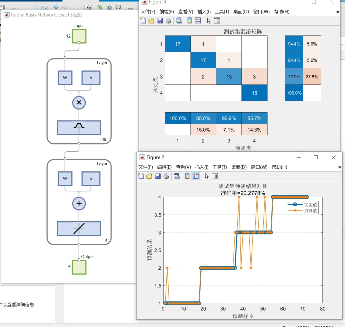
Task: Print figure icon in Figure 4 toolbar
Action: 168,21
